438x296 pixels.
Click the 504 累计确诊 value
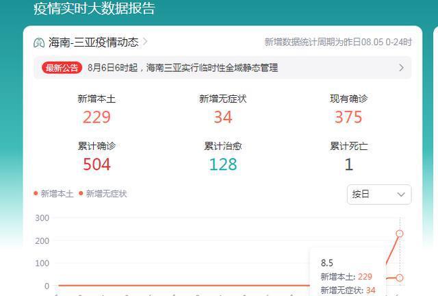[x=96, y=164]
